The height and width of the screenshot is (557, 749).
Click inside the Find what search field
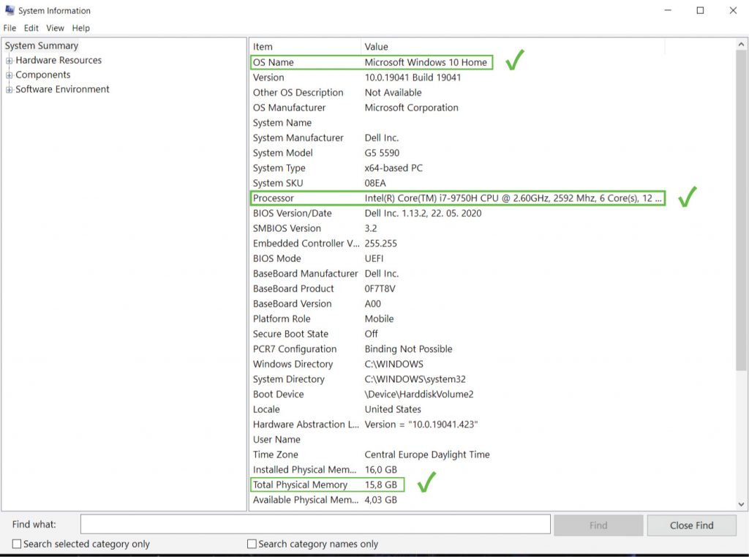[x=315, y=524]
